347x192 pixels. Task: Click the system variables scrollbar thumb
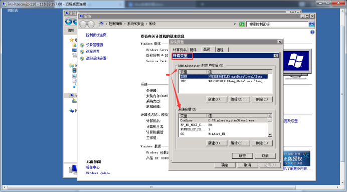270,120
